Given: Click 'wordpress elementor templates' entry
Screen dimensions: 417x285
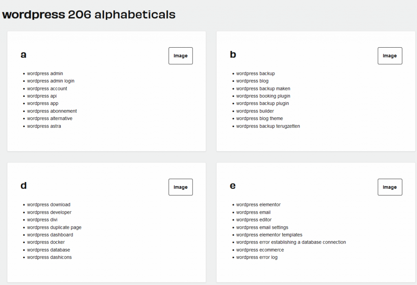Looking at the screenshot, I should 269,235.
